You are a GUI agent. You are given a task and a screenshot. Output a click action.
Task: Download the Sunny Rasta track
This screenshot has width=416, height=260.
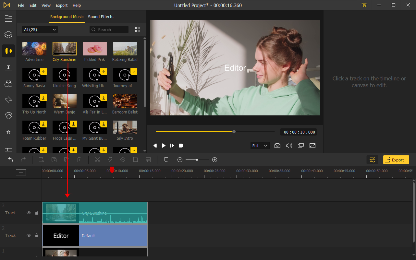pyautogui.click(x=43, y=71)
